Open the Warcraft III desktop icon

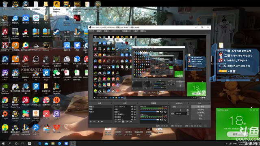point(56,61)
